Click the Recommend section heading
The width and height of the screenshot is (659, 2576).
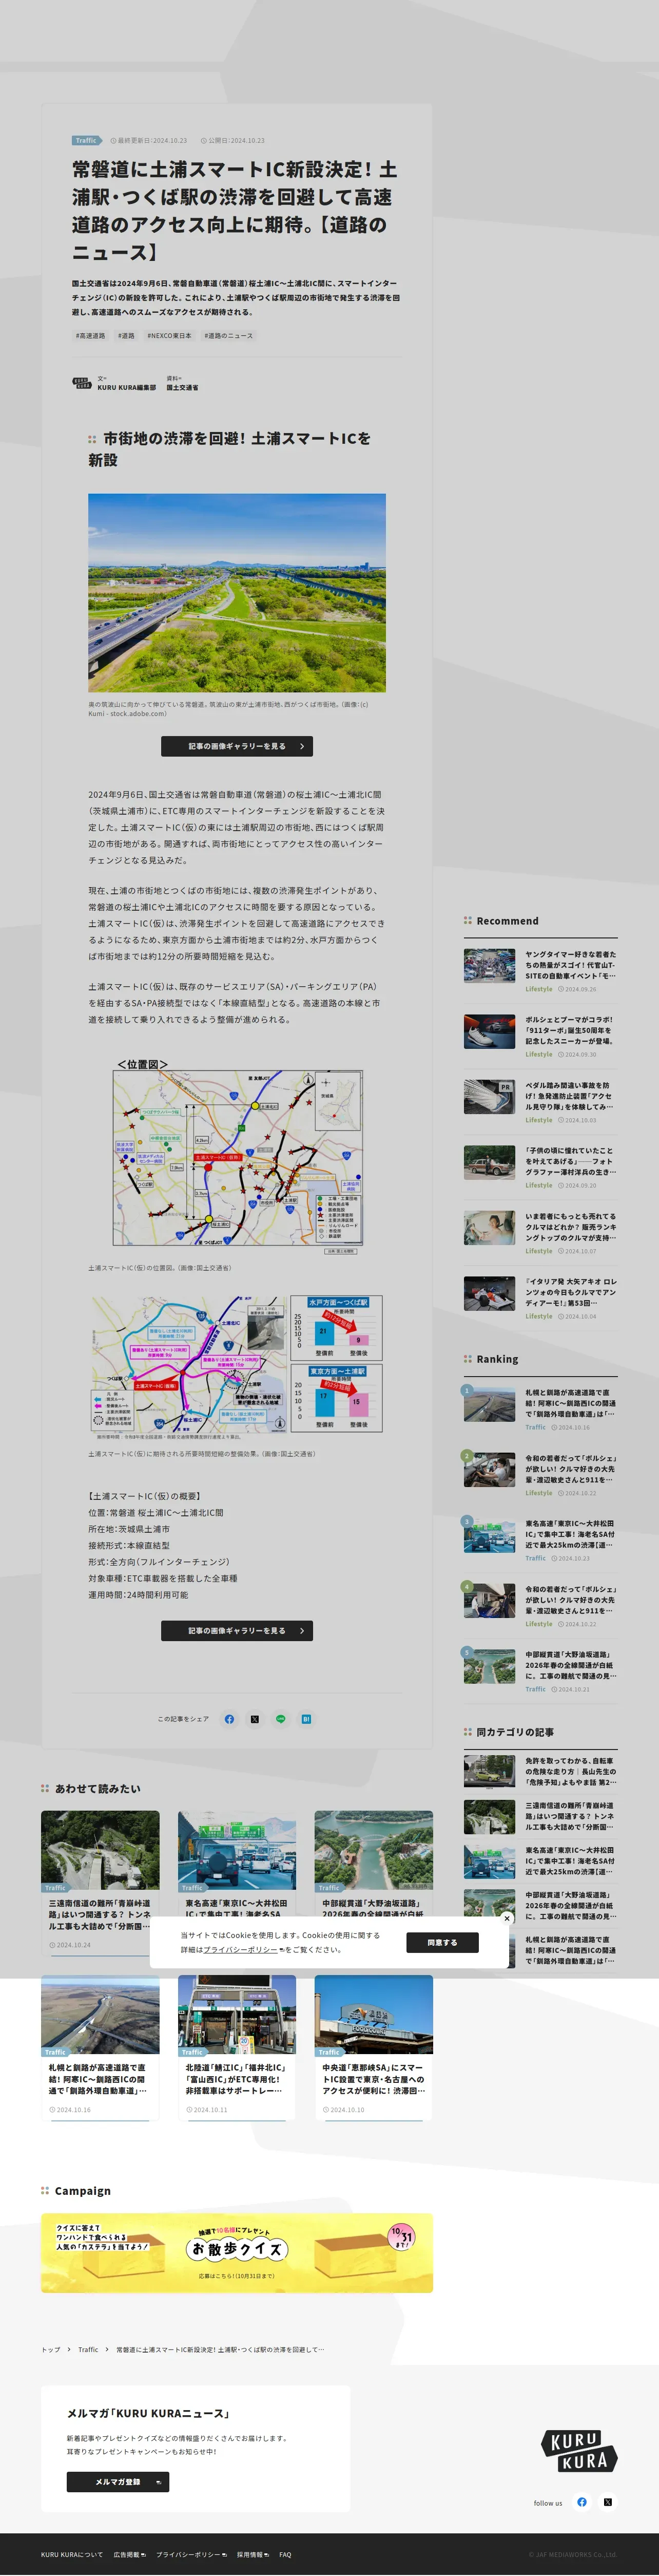(x=507, y=921)
